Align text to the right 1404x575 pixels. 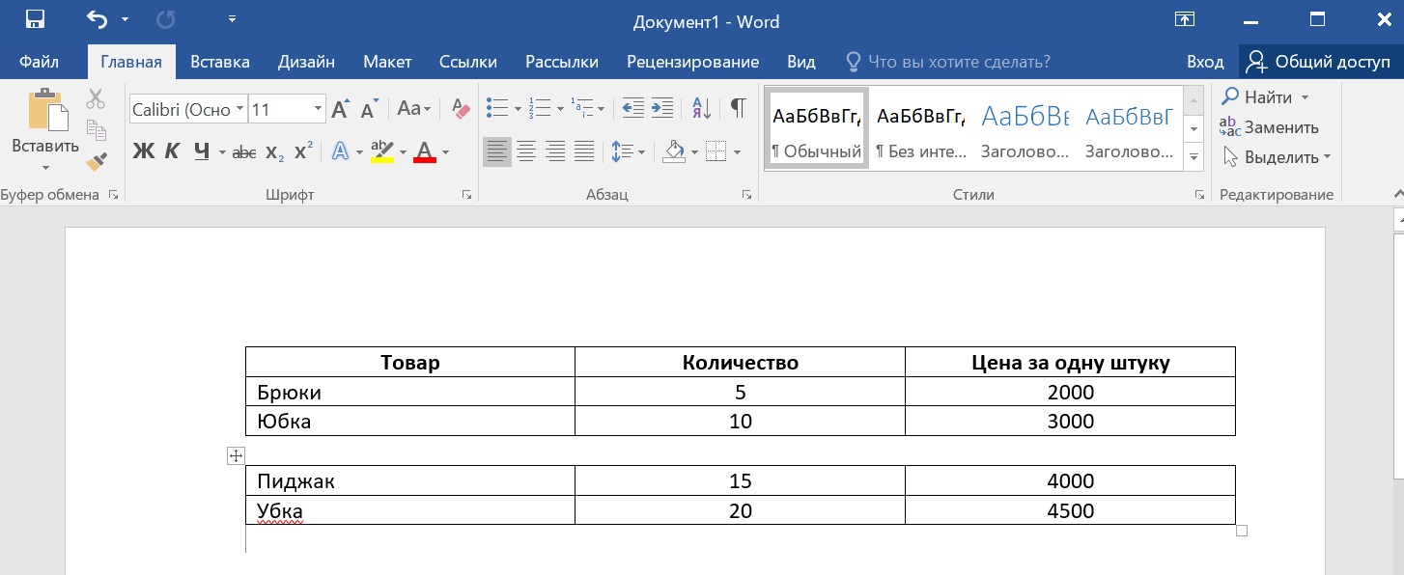point(555,151)
